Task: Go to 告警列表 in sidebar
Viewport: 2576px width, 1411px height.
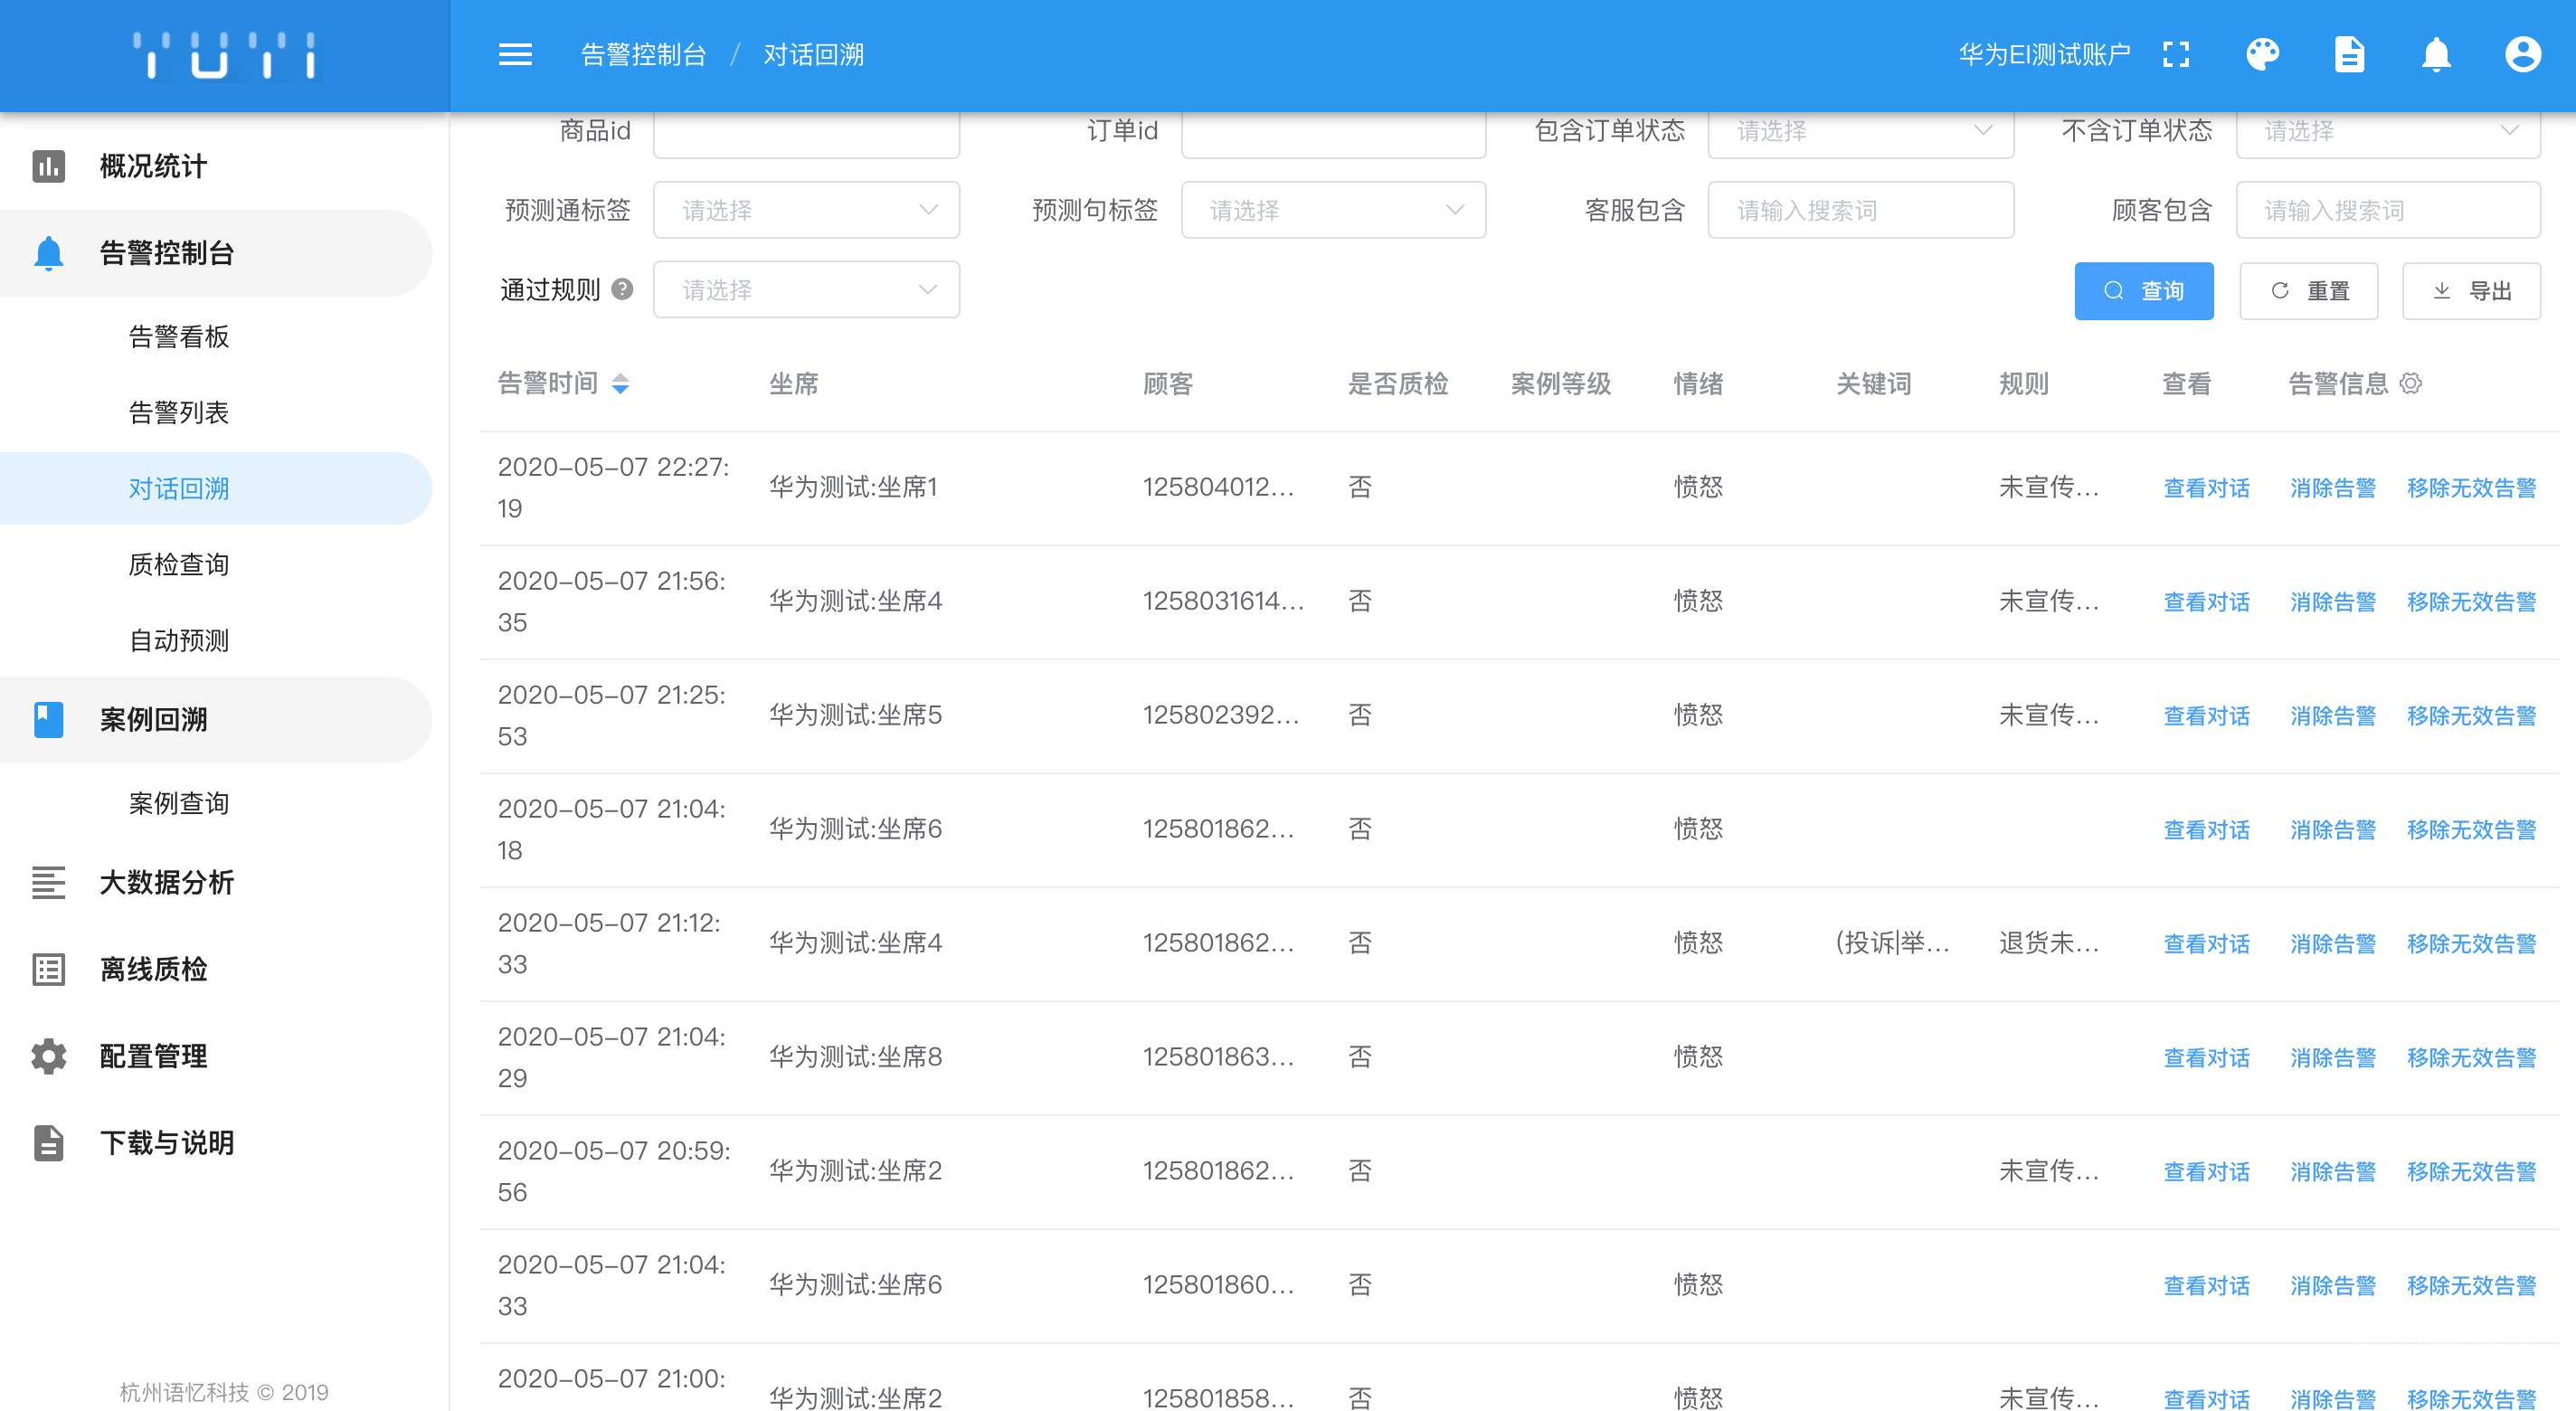Action: (x=179, y=413)
